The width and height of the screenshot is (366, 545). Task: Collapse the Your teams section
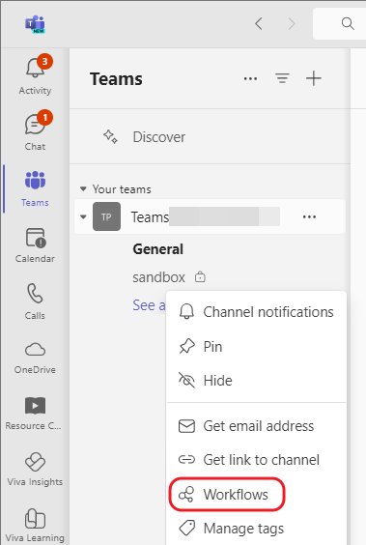83,189
